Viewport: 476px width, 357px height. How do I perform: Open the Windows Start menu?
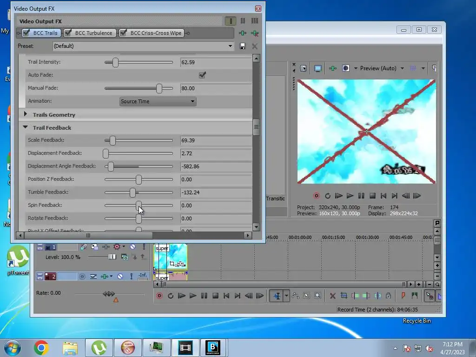click(x=13, y=348)
